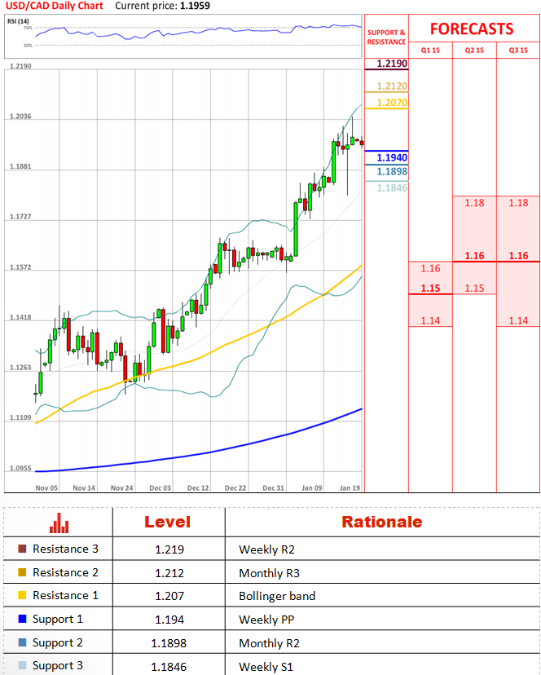This screenshot has width=541, height=675.
Task: Select the 1.1898 support level label
Action: (x=392, y=172)
